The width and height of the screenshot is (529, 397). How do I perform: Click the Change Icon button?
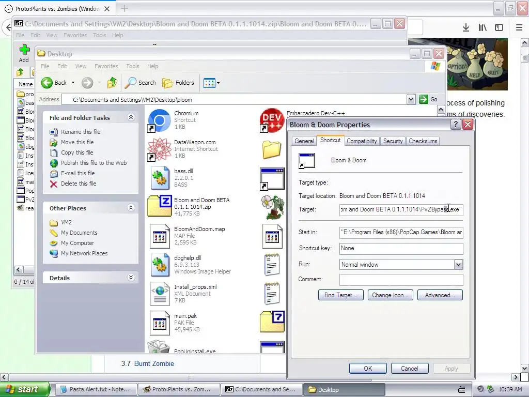coord(391,295)
